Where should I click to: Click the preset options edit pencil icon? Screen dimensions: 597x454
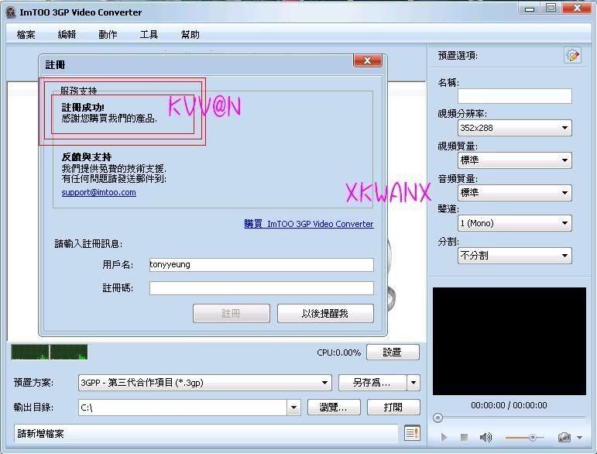(x=572, y=56)
